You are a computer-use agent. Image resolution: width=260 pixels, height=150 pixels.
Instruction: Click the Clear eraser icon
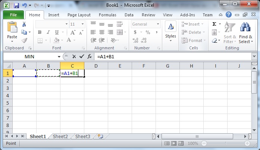tap(214, 40)
